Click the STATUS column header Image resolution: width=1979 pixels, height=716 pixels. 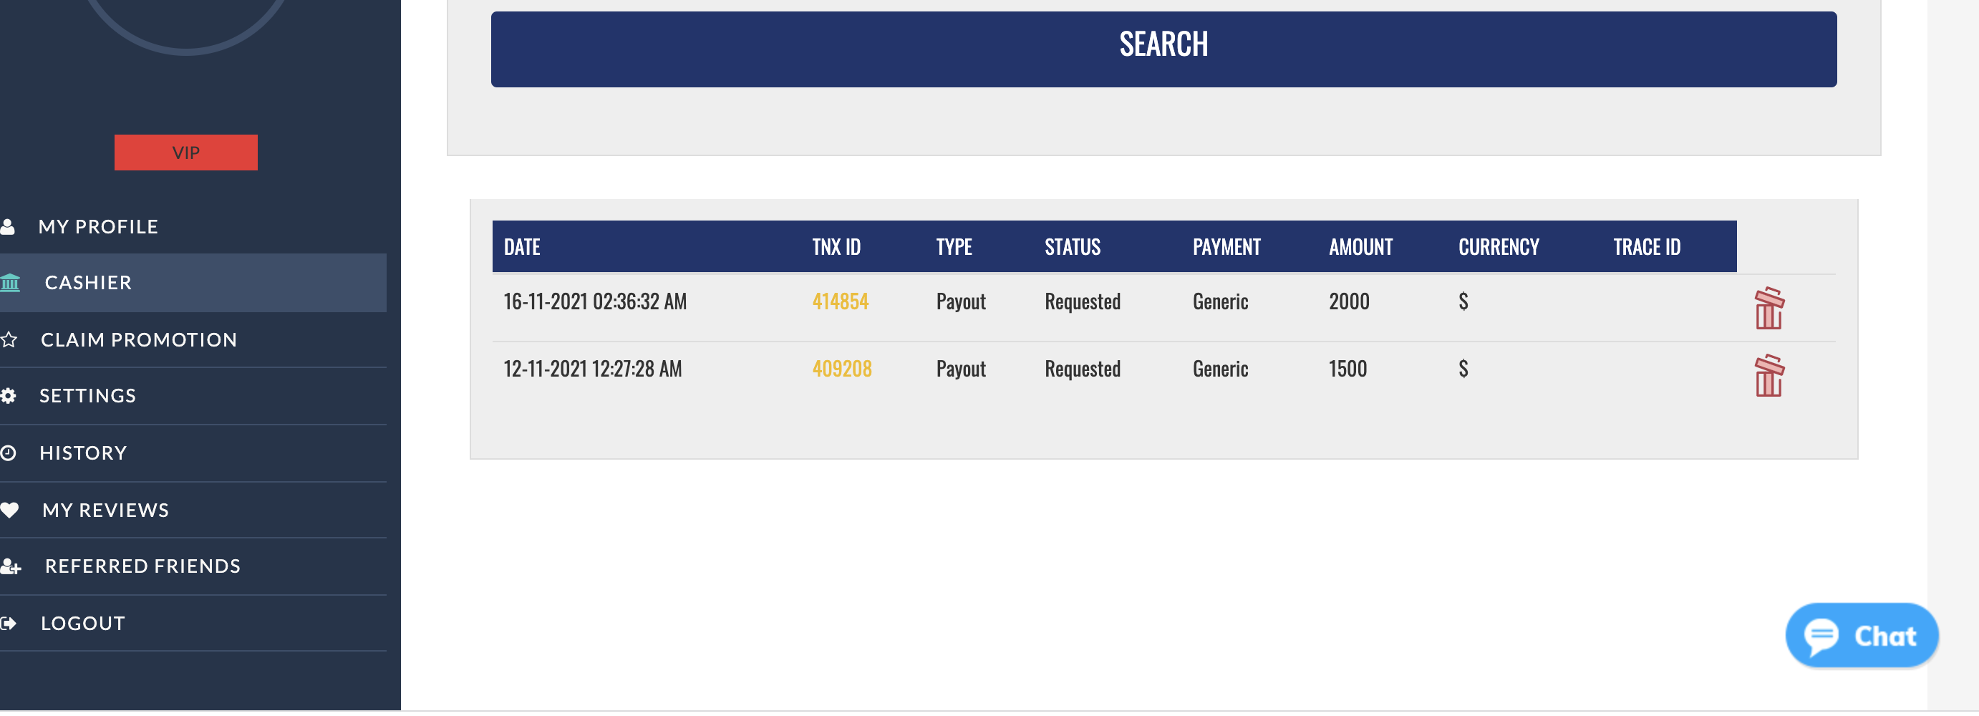coord(1072,247)
